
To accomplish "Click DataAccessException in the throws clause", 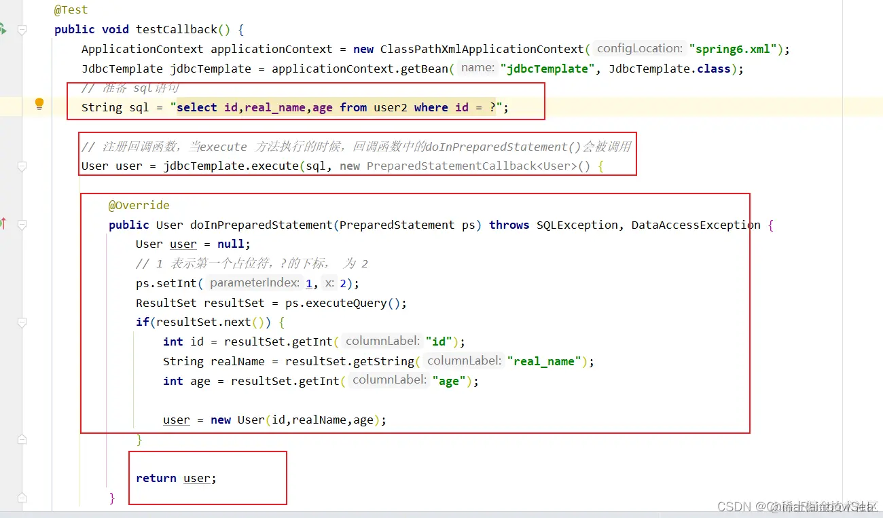I will (696, 225).
